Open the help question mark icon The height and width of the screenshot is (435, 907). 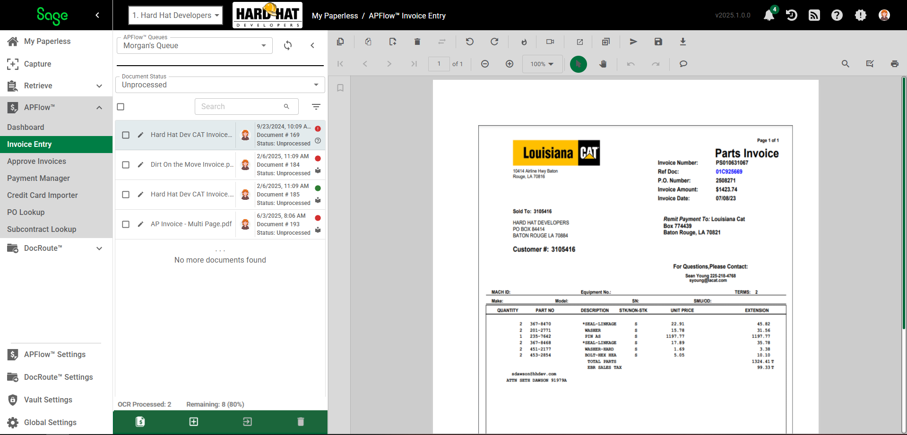[x=837, y=15]
